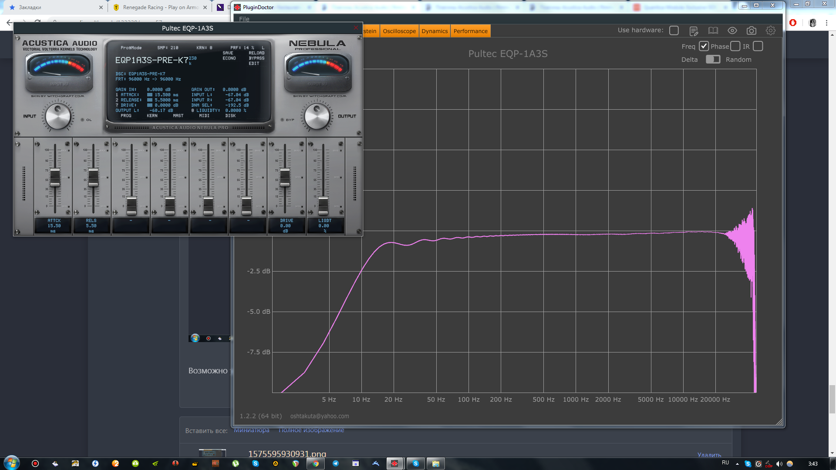Screen dimensions: 836x470
Task: Toggle the Delta/Random switch
Action: [713, 60]
